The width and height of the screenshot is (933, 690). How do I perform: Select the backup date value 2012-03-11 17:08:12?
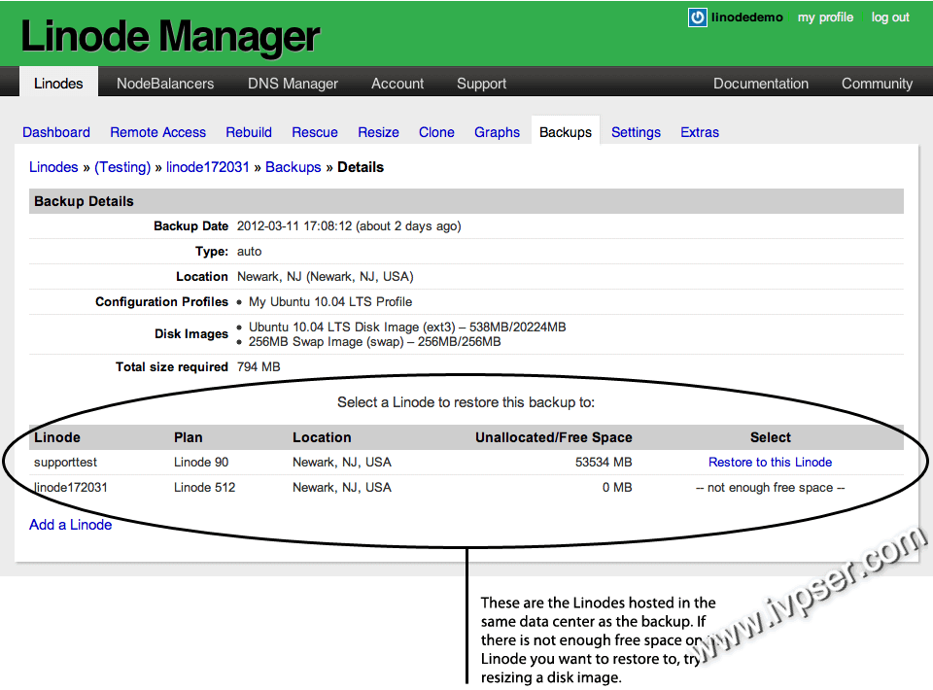pos(294,226)
